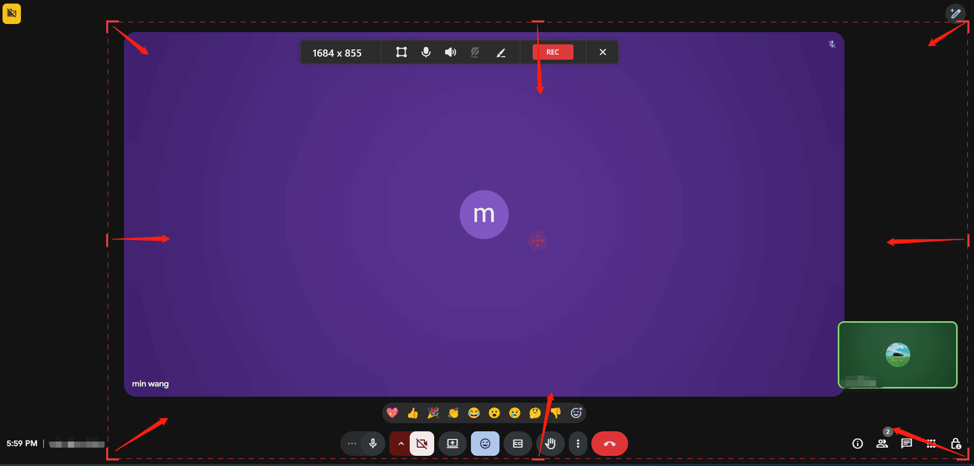Open microphone options via the ellipsis

coord(352,444)
